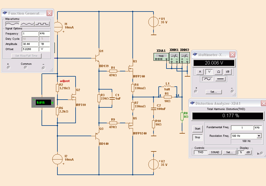Open Amplitude Vp unit selector
Viewport: 266px width, 186px height.
pyautogui.click(x=44, y=44)
